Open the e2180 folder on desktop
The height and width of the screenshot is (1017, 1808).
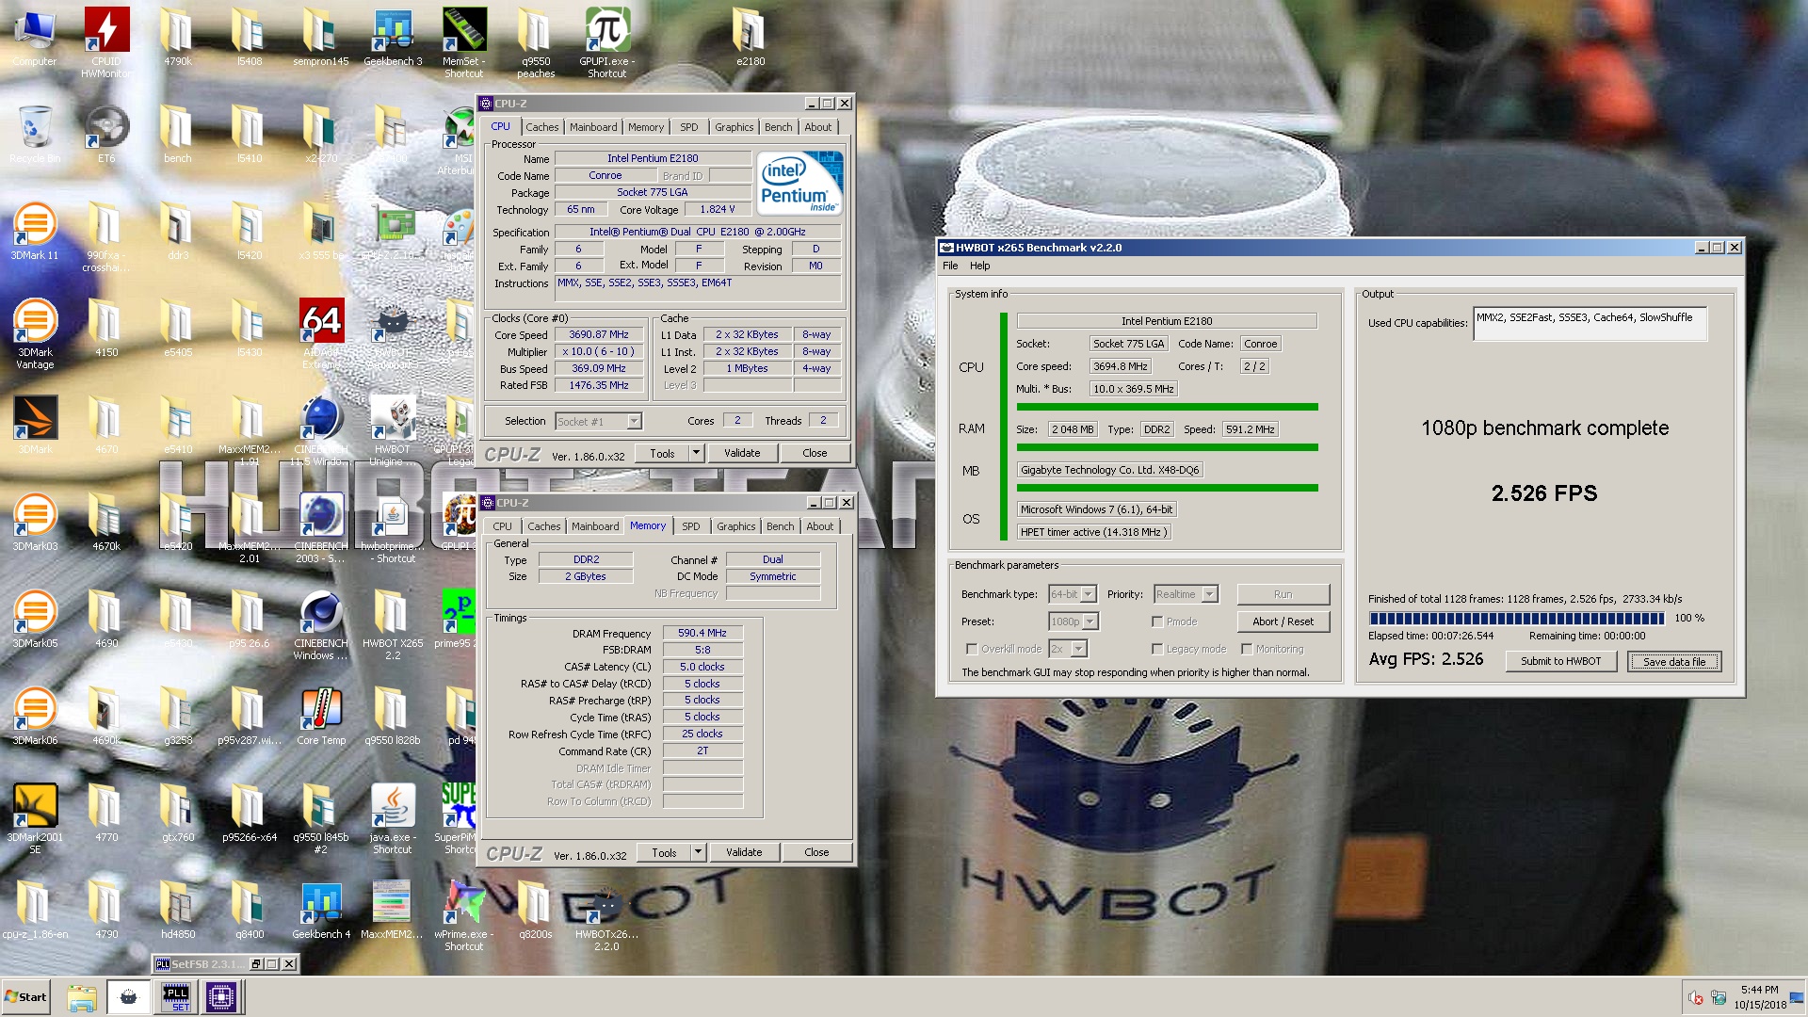pos(751,38)
